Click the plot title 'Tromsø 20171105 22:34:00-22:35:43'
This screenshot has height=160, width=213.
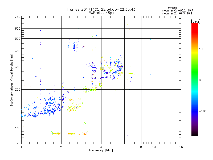pos(101,9)
